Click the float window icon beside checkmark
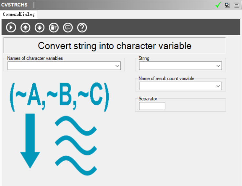Viewport: 242px width, 186px height. click(227, 5)
